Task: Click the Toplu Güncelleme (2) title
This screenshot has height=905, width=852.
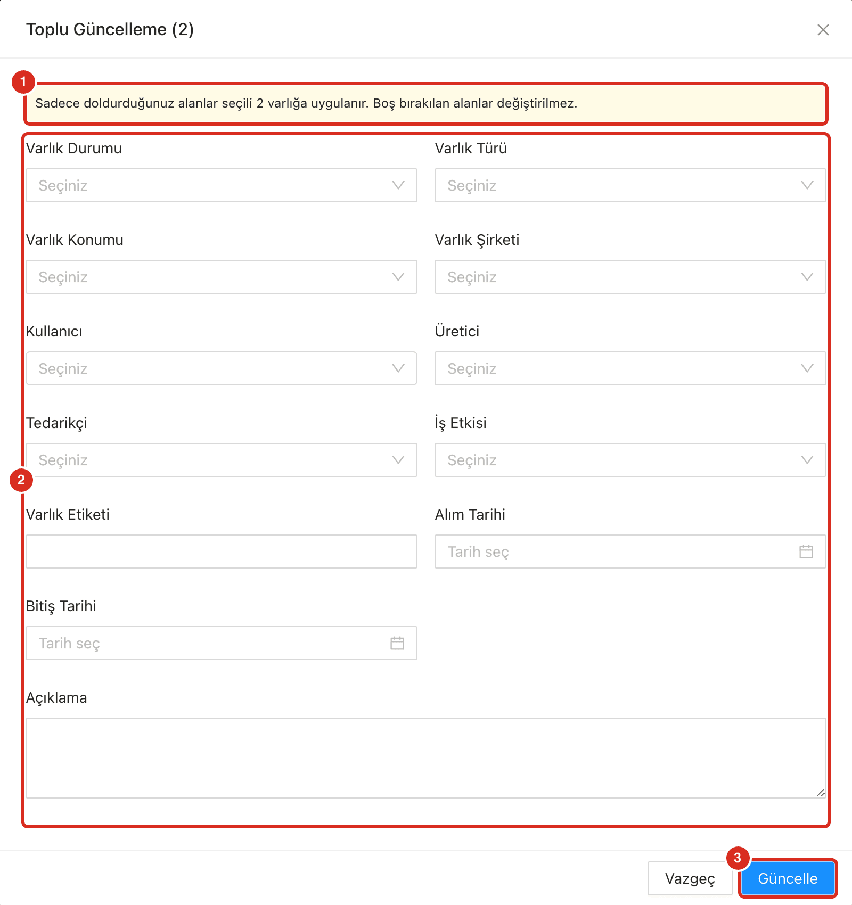Action: coord(110,29)
